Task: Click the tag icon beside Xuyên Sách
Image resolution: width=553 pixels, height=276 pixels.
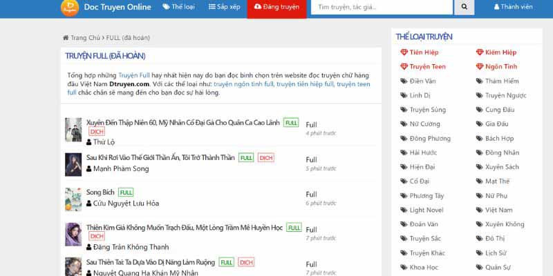Action: coord(479,167)
